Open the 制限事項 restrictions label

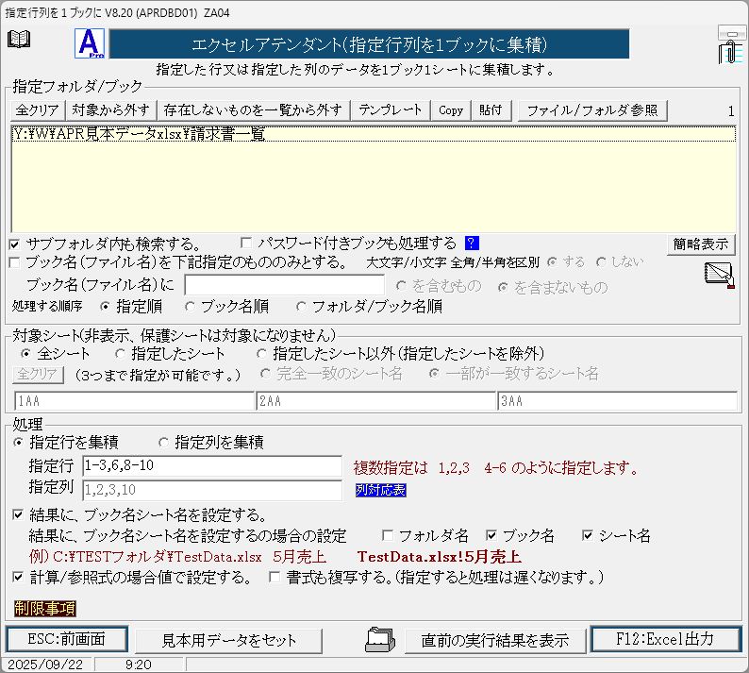44,607
